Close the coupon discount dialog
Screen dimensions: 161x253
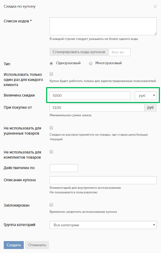(x=155, y=6)
